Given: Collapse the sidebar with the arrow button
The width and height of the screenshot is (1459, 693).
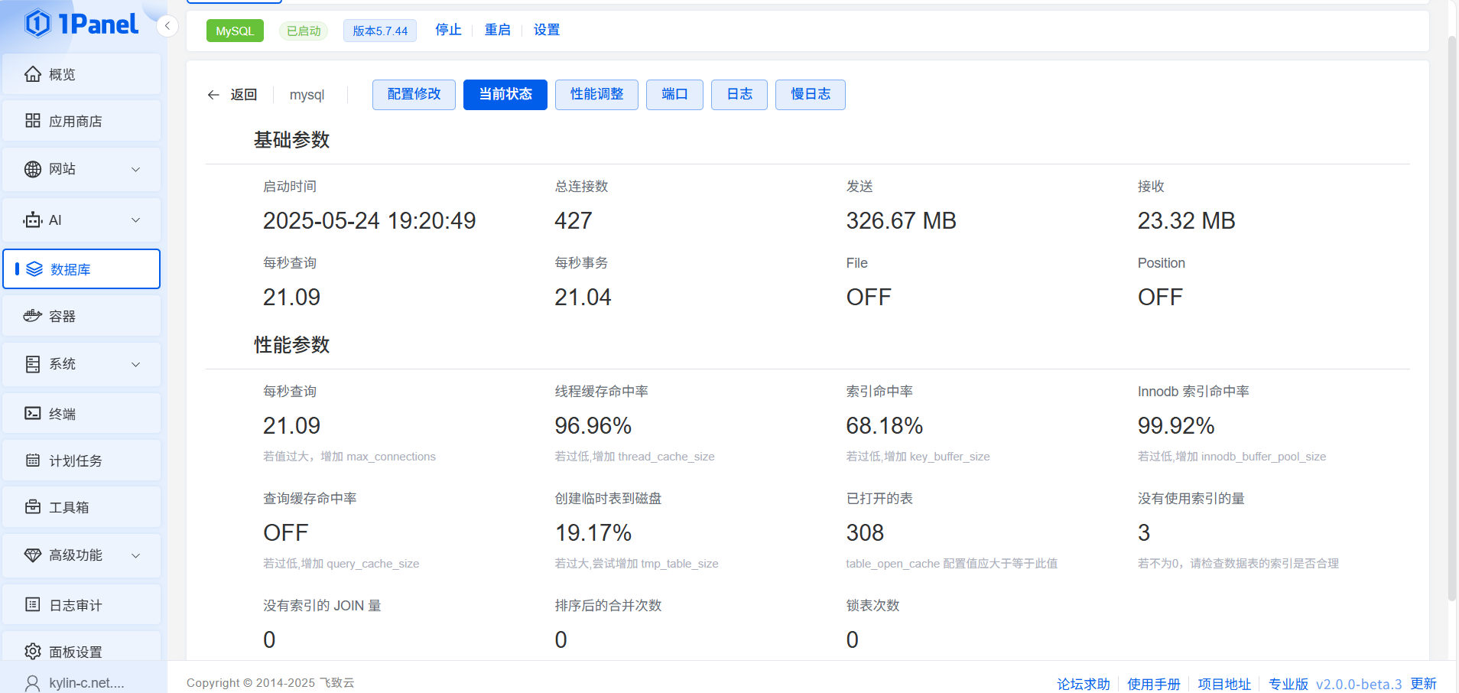Looking at the screenshot, I should [167, 26].
